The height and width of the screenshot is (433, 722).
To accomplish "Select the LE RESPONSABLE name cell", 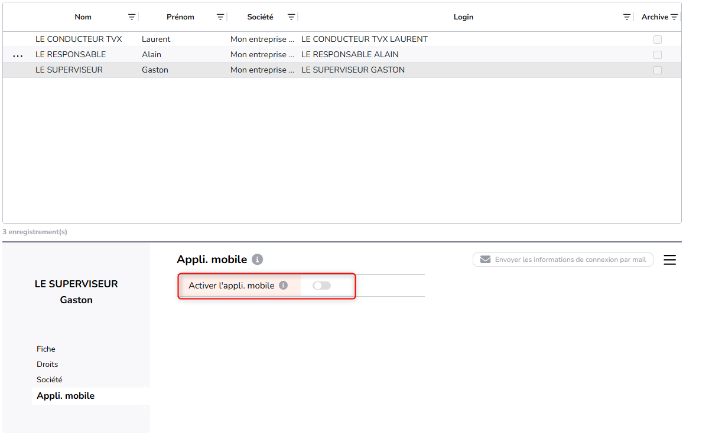I will [71, 55].
